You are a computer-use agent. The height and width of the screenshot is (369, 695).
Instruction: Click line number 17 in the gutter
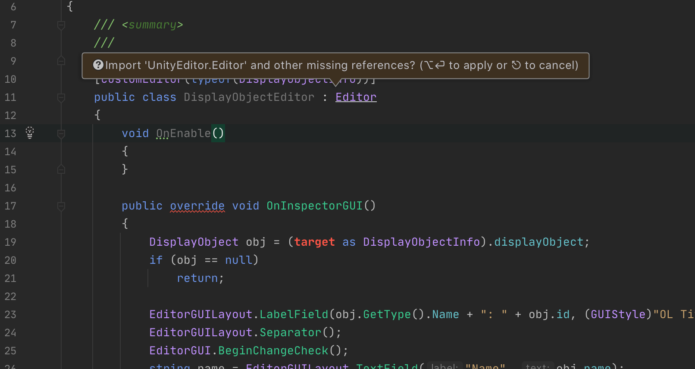(x=10, y=206)
